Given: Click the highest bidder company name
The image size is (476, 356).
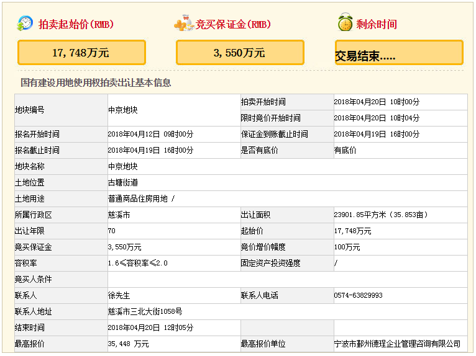Looking at the screenshot, I should pyautogui.click(x=397, y=344).
